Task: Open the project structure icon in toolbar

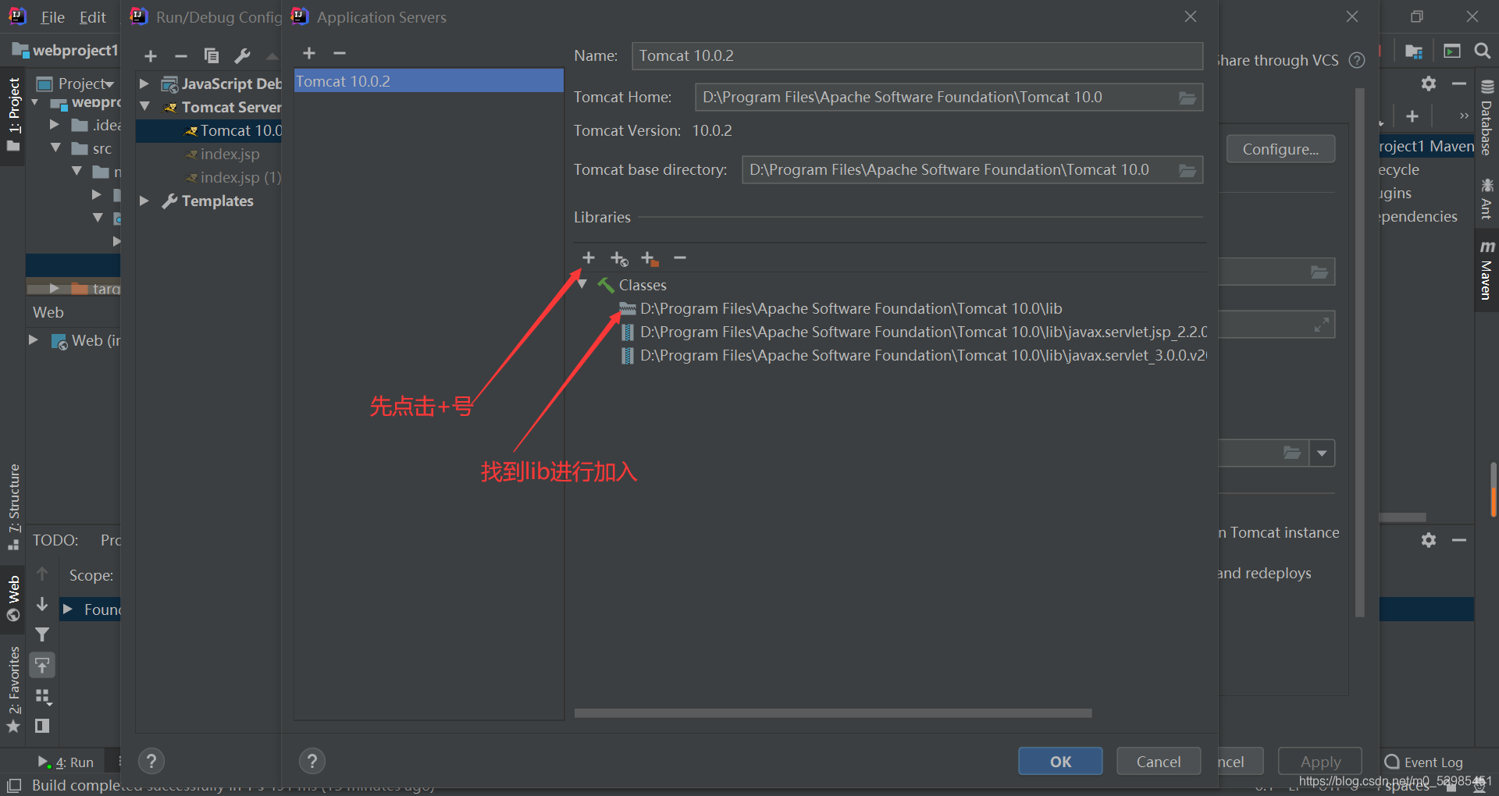Action: tap(1414, 51)
